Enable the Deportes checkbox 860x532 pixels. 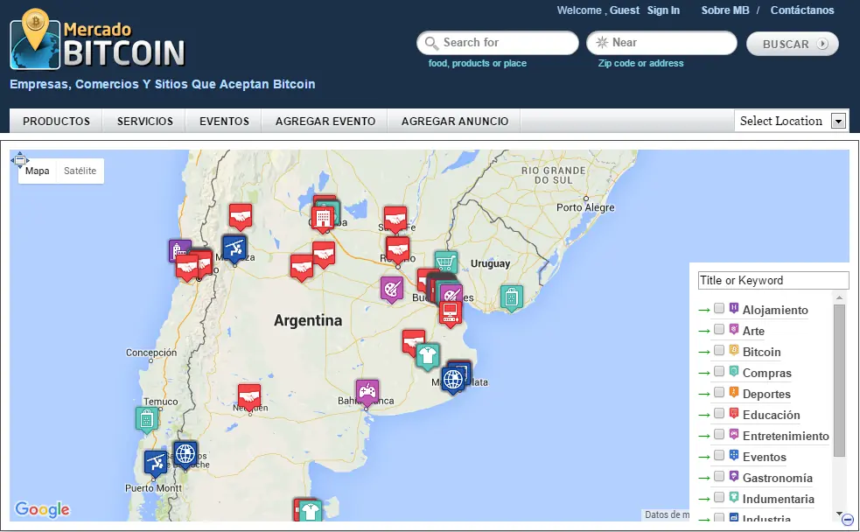(x=718, y=392)
